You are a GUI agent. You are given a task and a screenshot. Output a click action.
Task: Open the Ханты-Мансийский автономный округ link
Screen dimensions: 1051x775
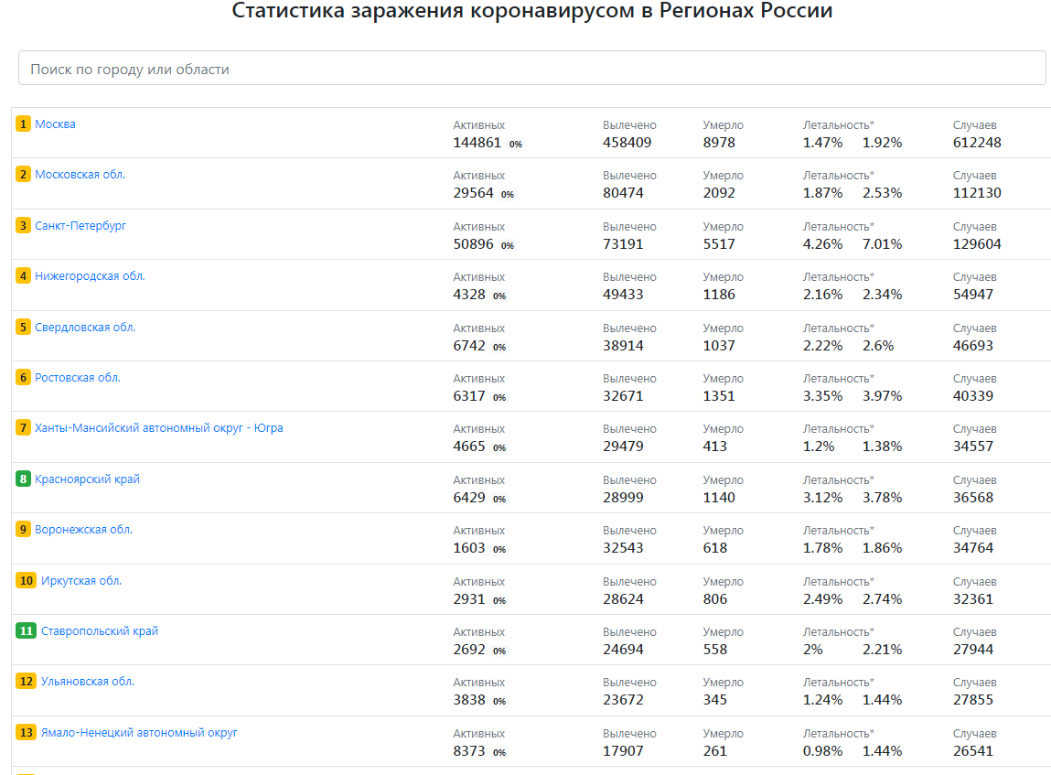coord(159,428)
